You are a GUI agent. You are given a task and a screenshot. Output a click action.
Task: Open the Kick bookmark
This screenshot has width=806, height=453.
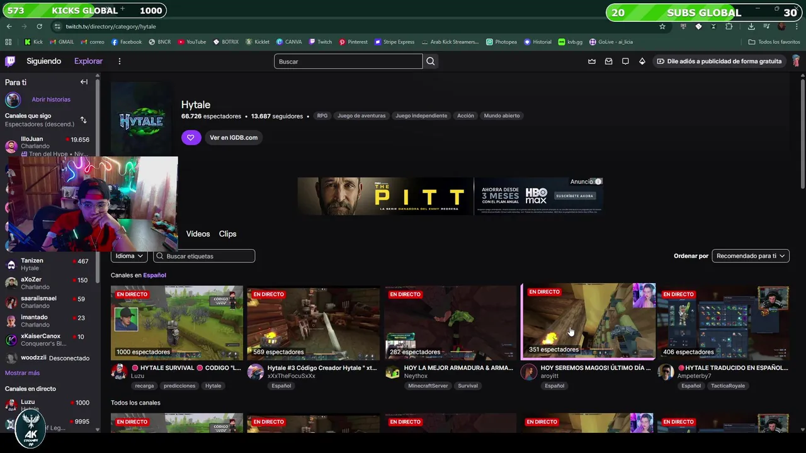pyautogui.click(x=33, y=42)
